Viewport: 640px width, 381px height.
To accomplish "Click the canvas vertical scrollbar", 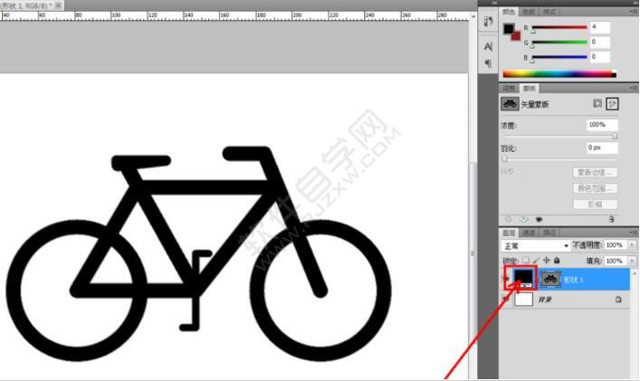I will pyautogui.click(x=473, y=252).
